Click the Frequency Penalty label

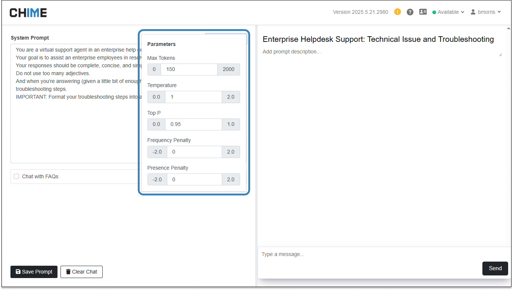pos(169,140)
